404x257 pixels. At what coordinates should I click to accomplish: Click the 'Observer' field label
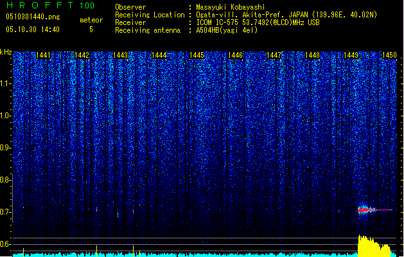(130, 7)
